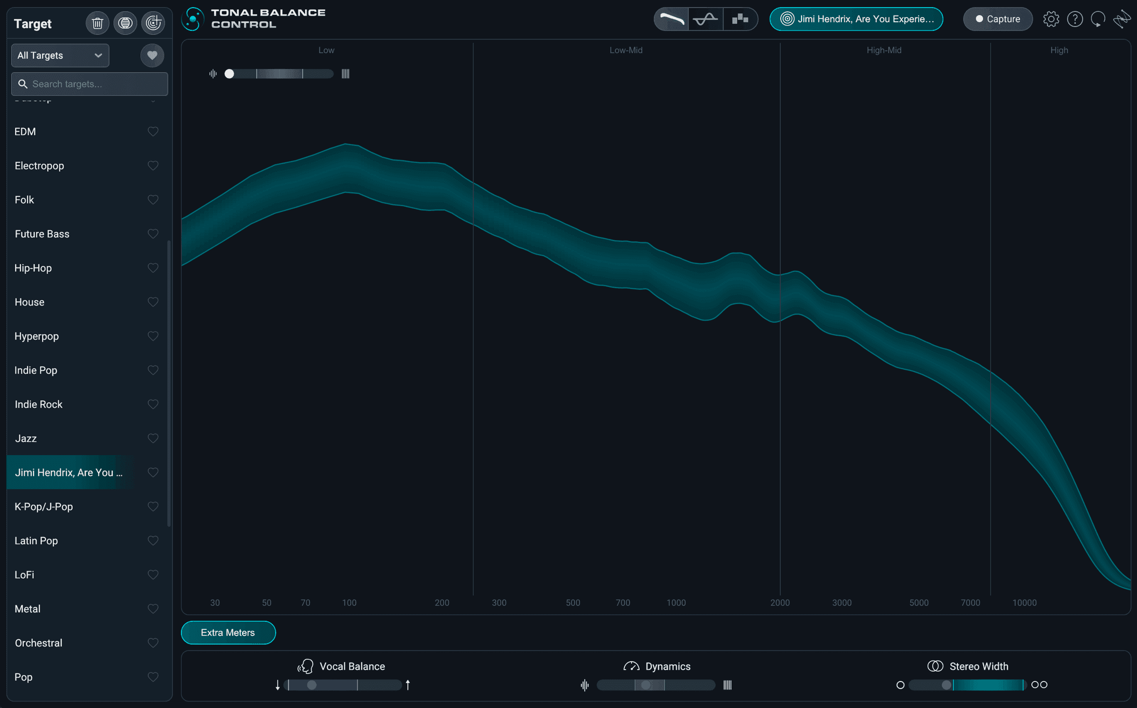Image resolution: width=1137 pixels, height=708 pixels.
Task: Click the Stereo Width overlapping circles icon
Action: click(x=935, y=666)
